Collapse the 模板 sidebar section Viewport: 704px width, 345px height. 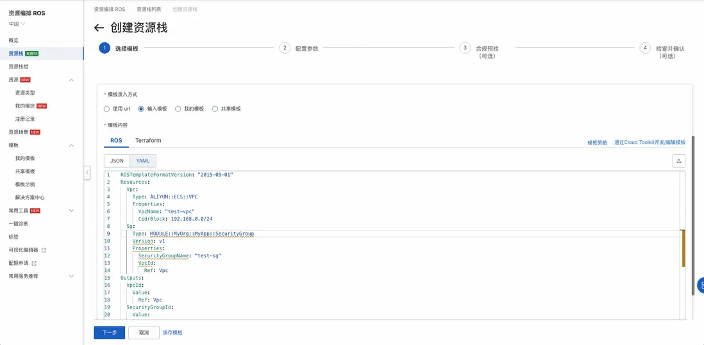pos(71,145)
